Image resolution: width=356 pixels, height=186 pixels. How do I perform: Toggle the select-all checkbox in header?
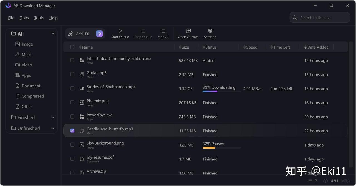72,47
